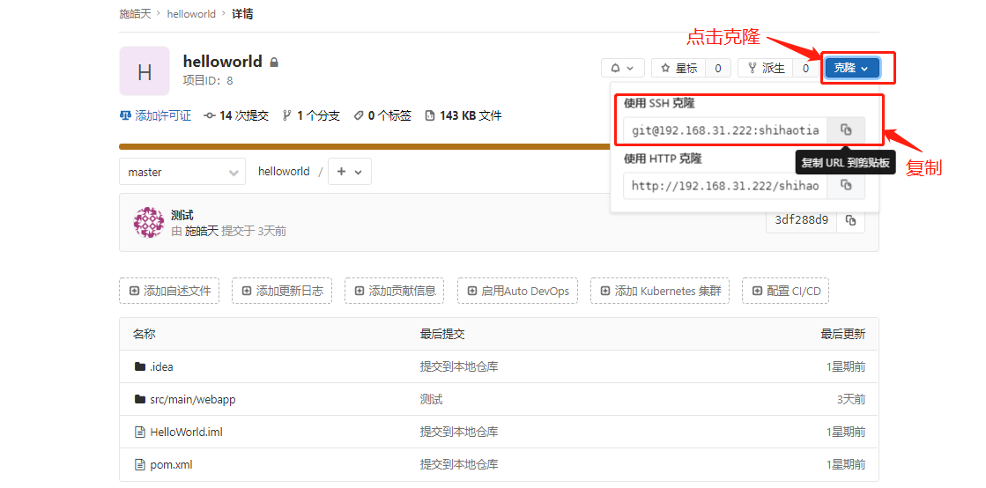Viewport: 986px width, 488px height.
Task: Go to 施皓天 in the breadcrumb
Action: pyautogui.click(x=135, y=13)
